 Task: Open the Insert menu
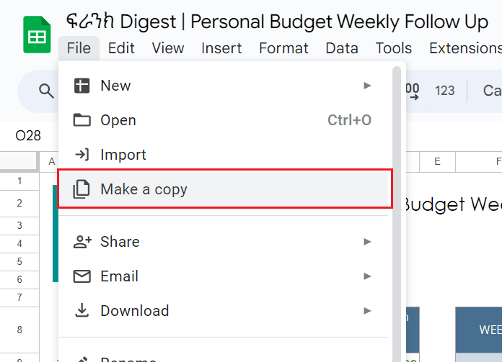[x=221, y=48]
